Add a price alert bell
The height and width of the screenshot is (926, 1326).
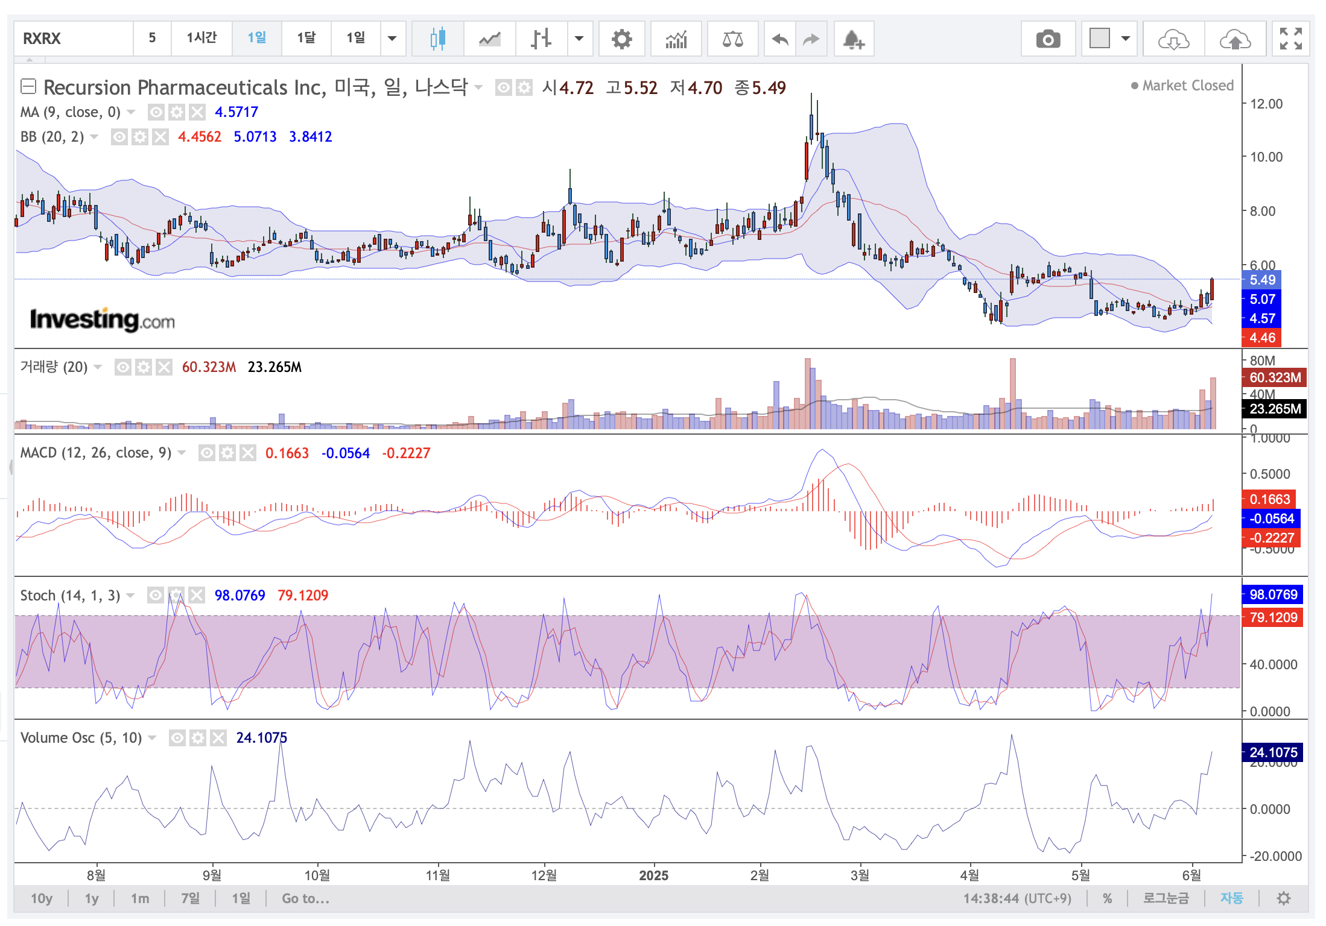point(854,39)
